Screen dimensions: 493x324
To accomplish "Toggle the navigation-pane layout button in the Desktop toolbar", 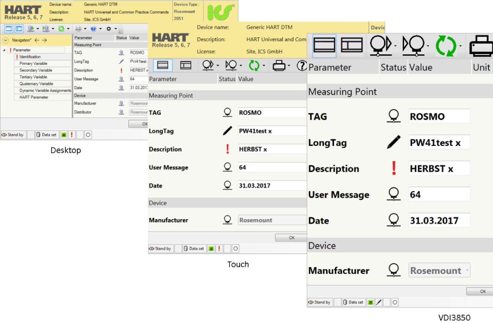I will pyautogui.click(x=19, y=29).
